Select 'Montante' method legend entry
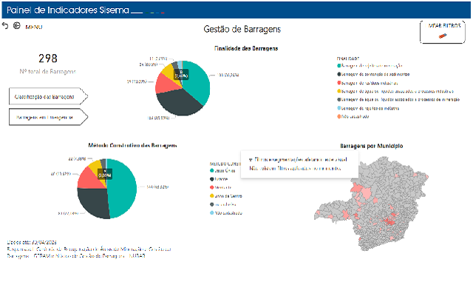Image resolution: width=473 pixels, height=285 pixels. (220, 187)
